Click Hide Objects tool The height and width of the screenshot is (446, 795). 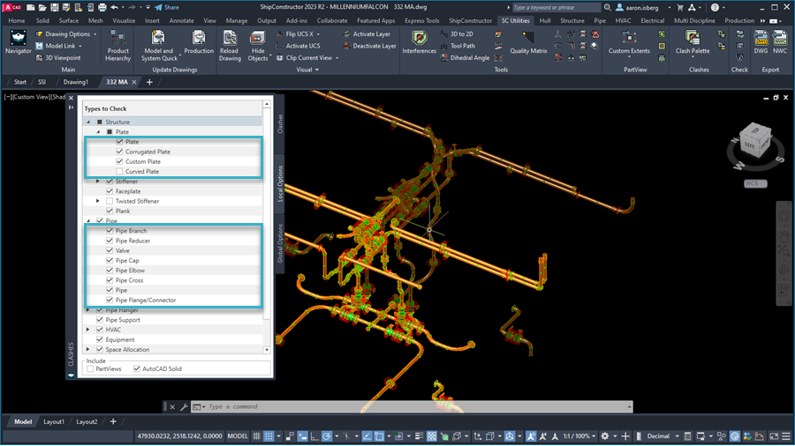pos(258,45)
